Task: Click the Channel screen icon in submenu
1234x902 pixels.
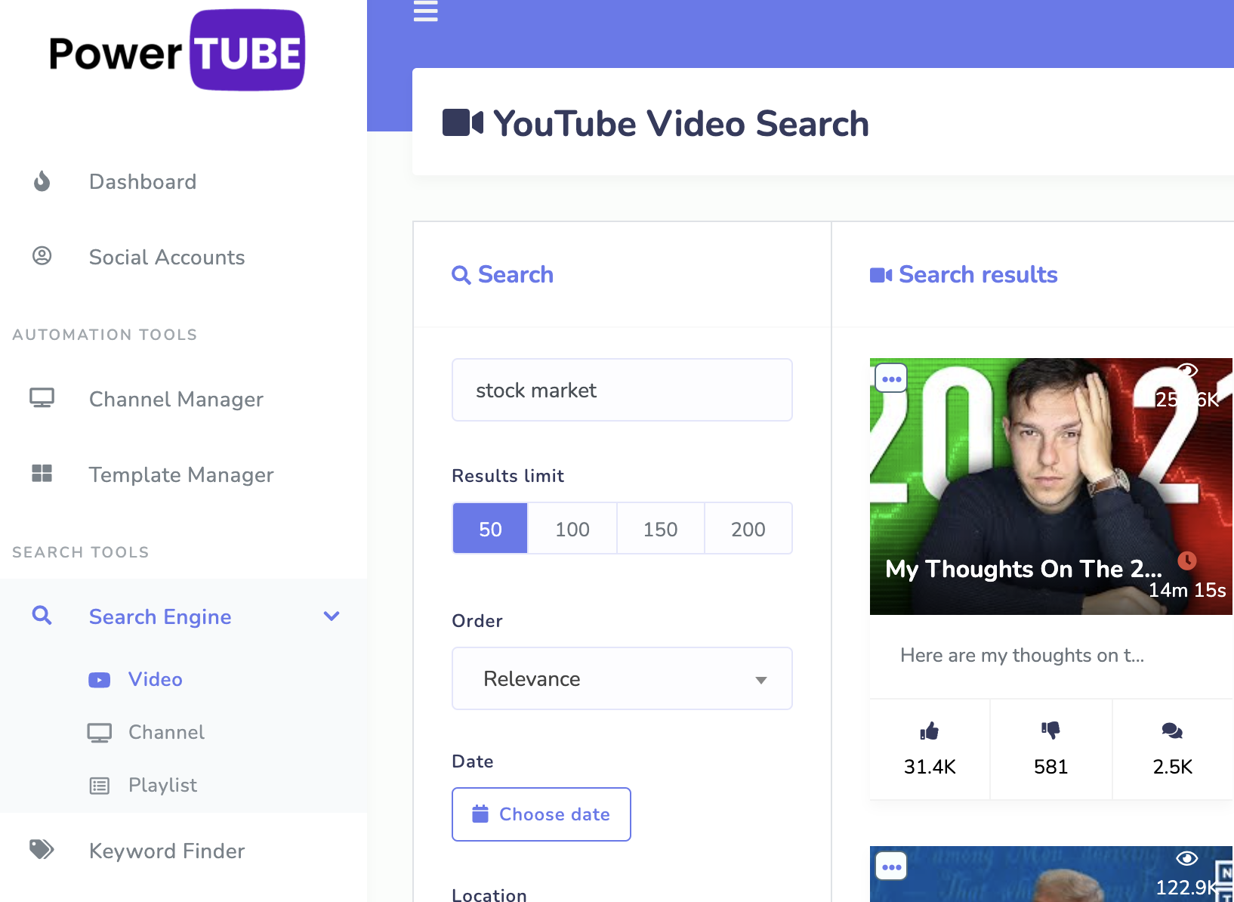Action: click(x=100, y=733)
